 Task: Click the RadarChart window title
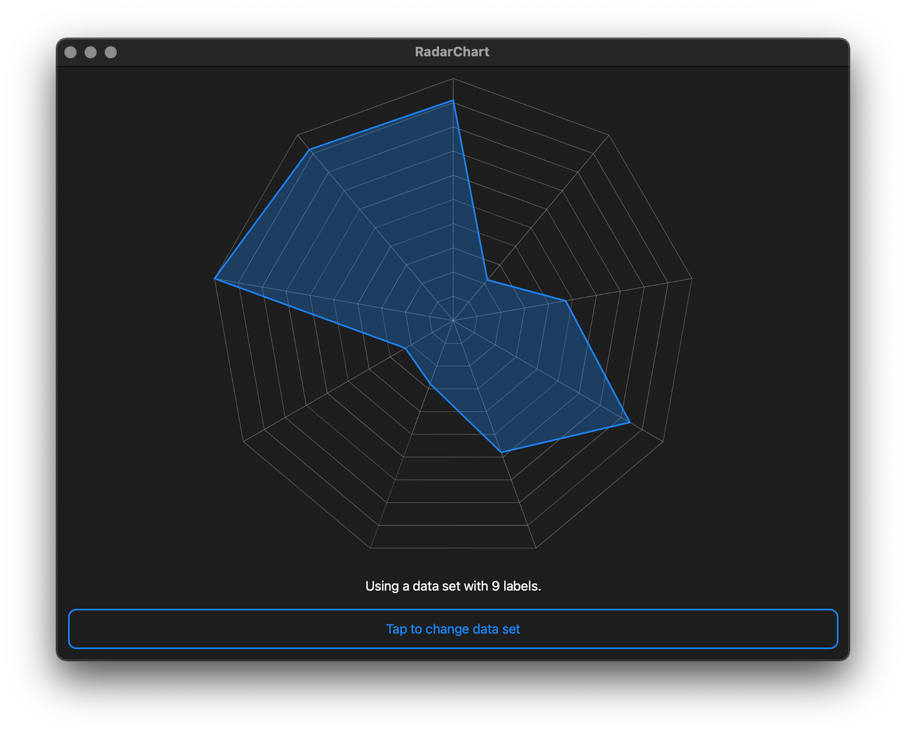point(452,52)
